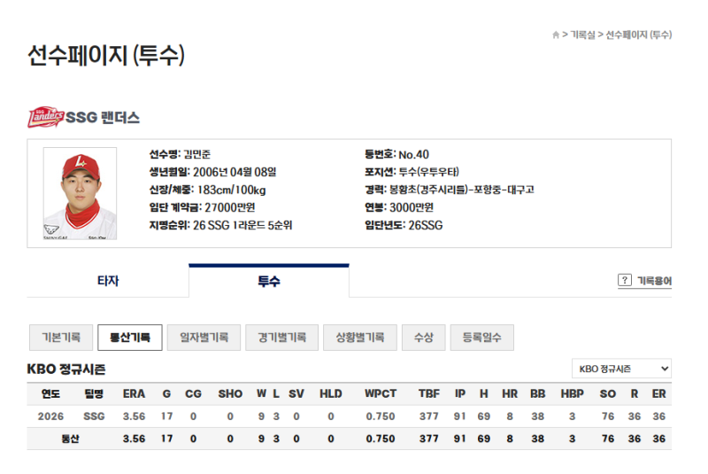Click the TBF column header
Screen dimensions: 708x474
(x=429, y=394)
